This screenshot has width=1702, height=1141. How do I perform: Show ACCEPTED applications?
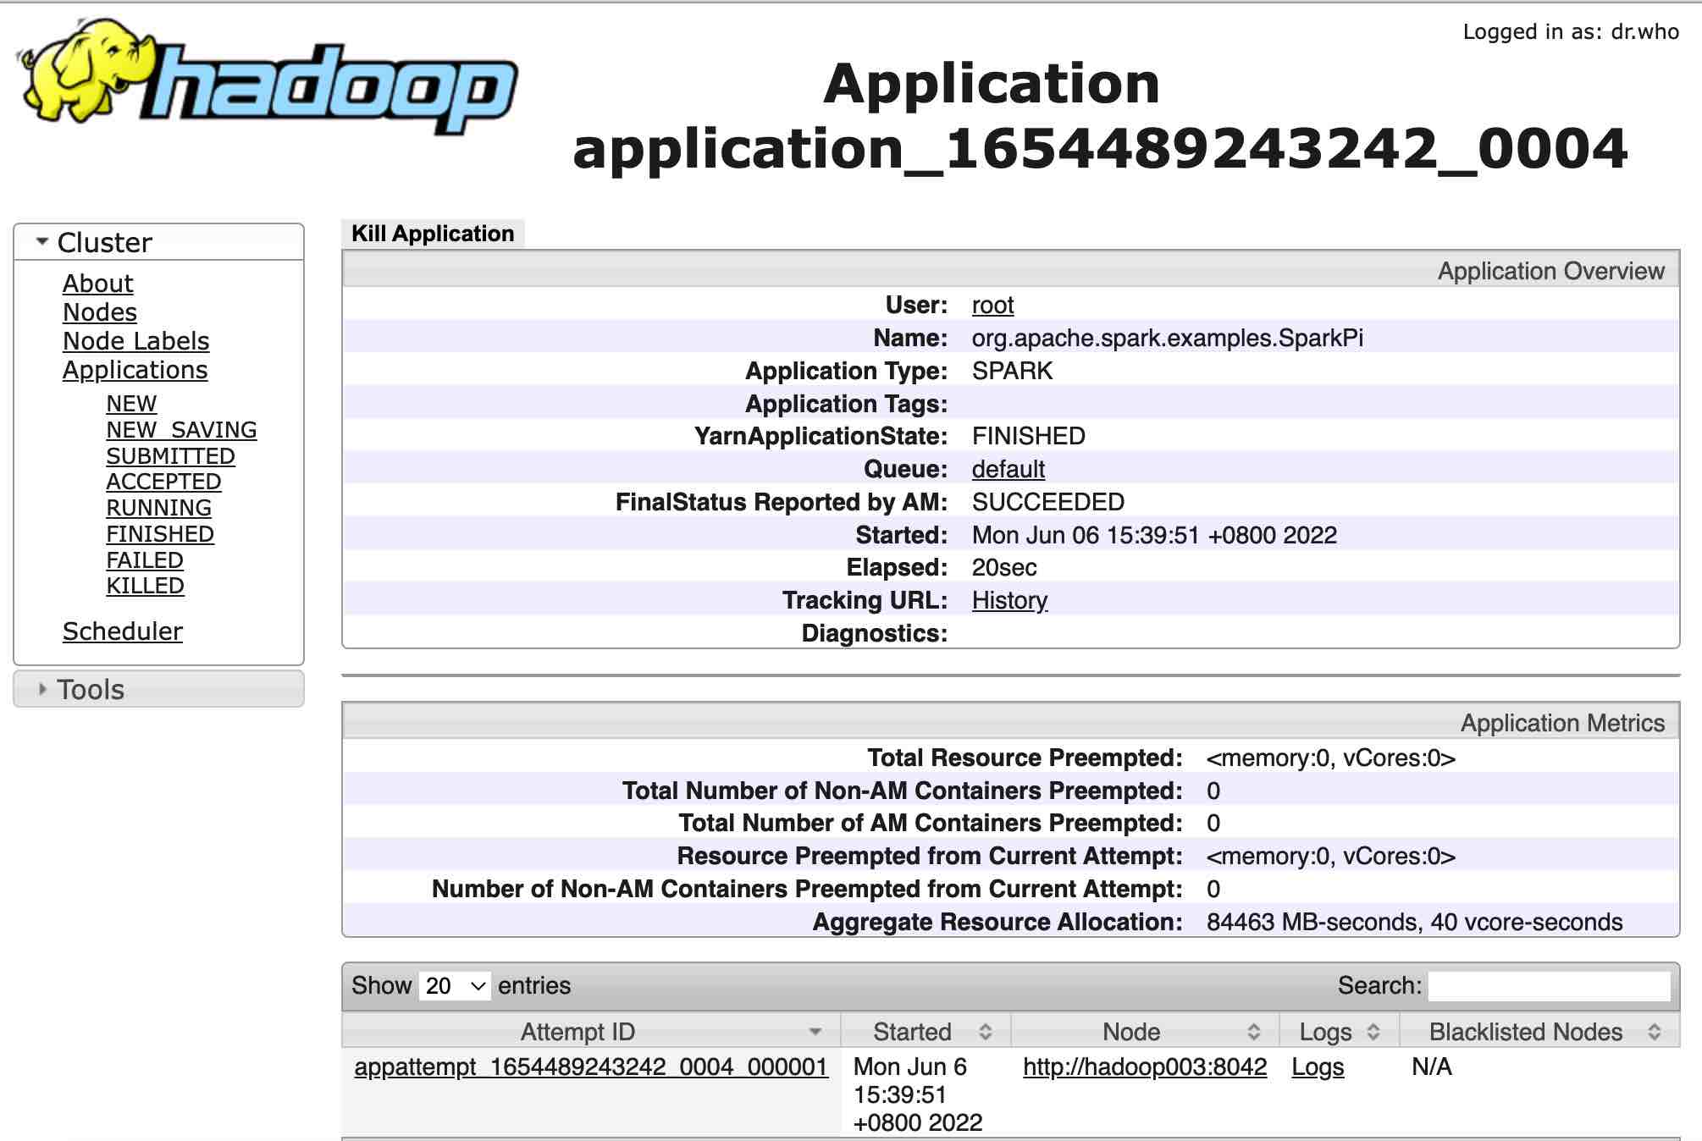(x=163, y=482)
